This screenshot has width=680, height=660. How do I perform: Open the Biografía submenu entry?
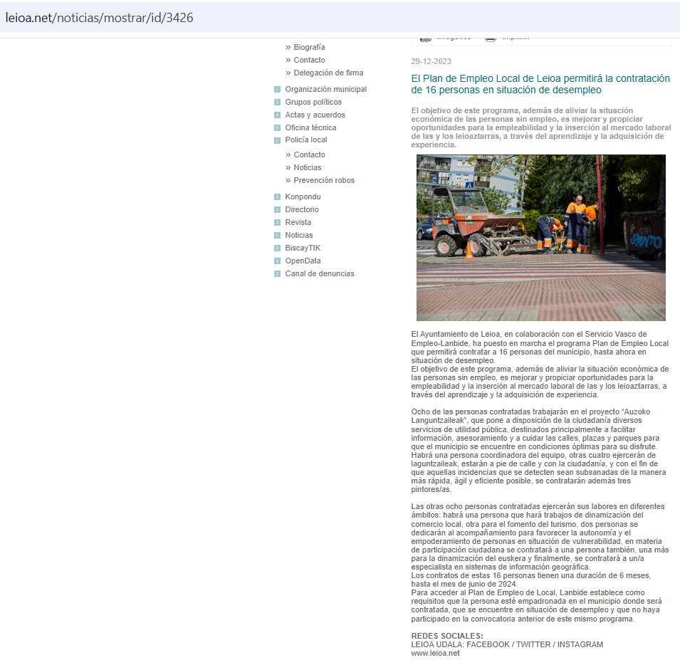coord(309,48)
